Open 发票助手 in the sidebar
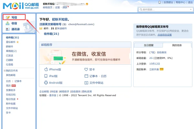Screen dimensions: 194x129 pos(11,90)
